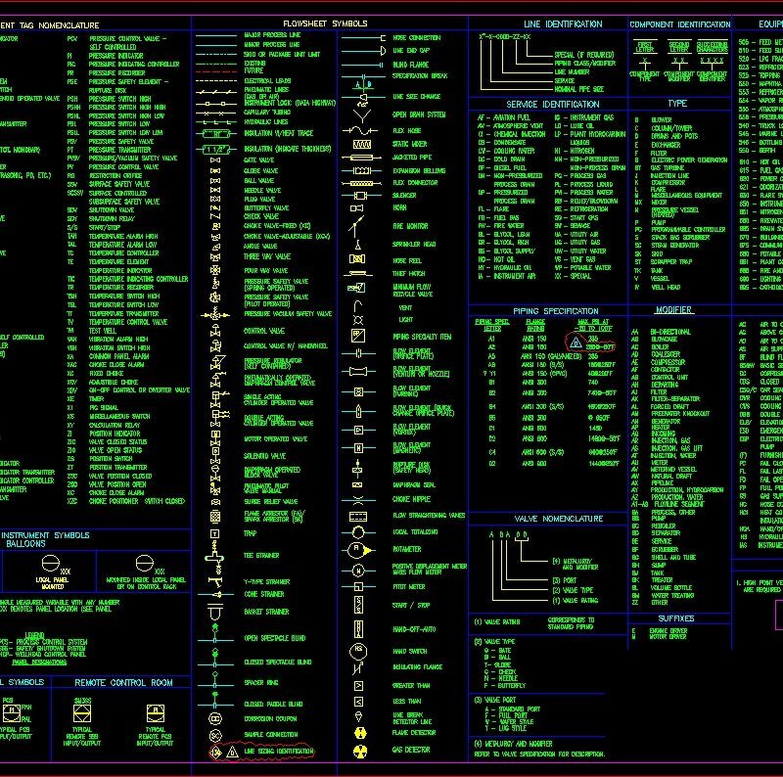This screenshot has height=777, width=783.
Task: Toggle the Hand-Off-Auto switch symbol
Action: pos(358,627)
